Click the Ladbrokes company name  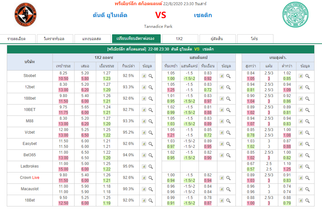coord(30,166)
